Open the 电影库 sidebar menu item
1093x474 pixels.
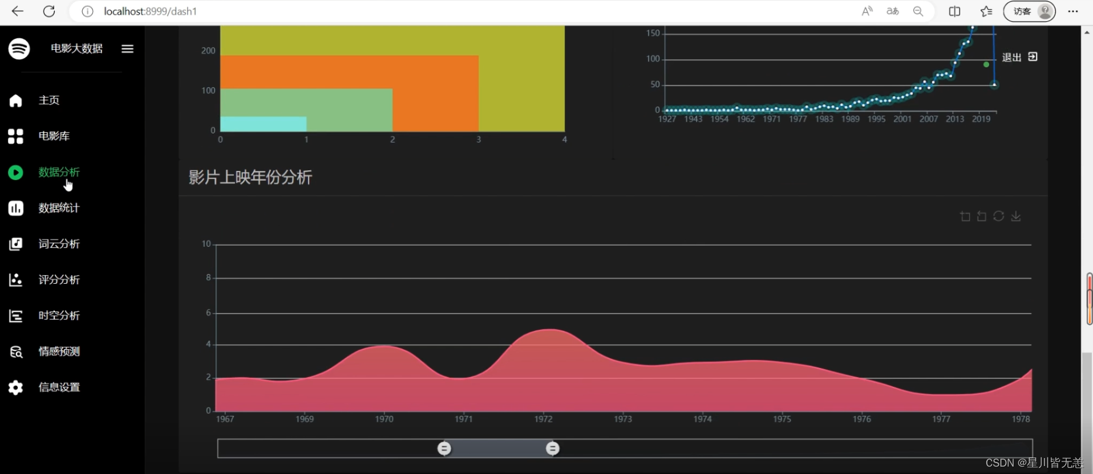pyautogui.click(x=54, y=136)
